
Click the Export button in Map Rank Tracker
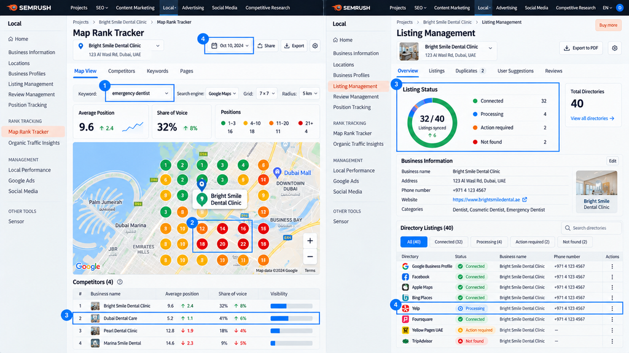(x=294, y=45)
